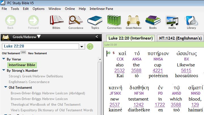Open the Media icon
This screenshot has width=204, height=115.
pyautogui.click(x=172, y=21)
